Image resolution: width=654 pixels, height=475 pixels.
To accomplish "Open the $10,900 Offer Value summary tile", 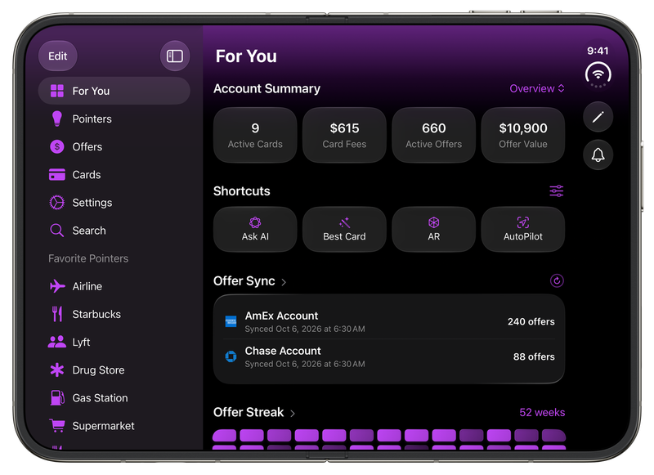I will click(523, 135).
